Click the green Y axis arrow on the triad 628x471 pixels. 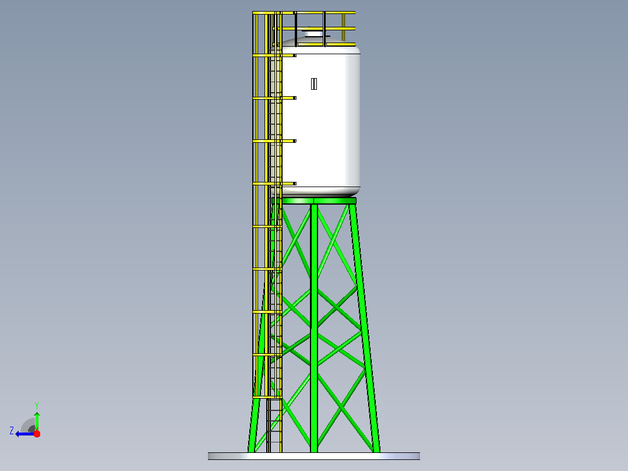(x=37, y=421)
